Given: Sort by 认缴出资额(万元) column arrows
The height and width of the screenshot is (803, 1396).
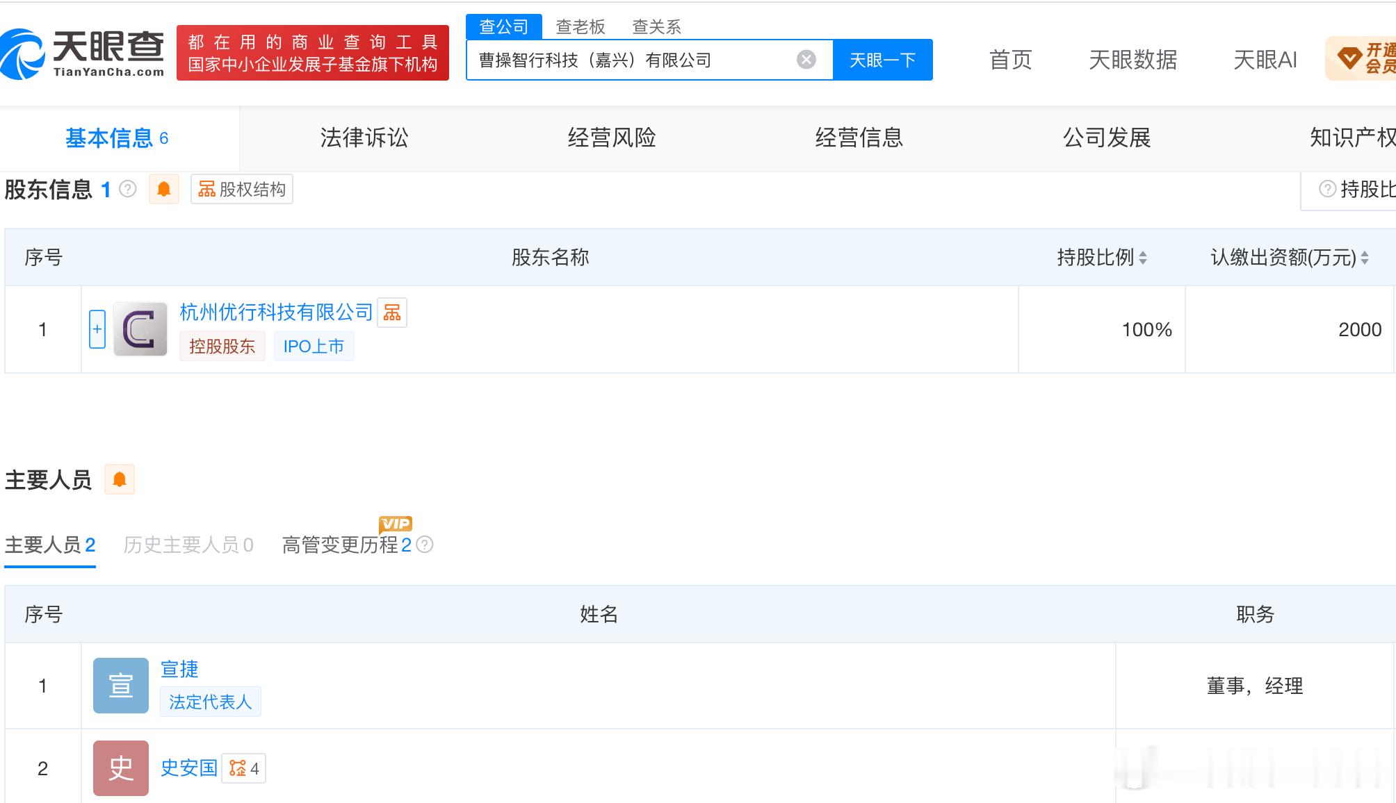Looking at the screenshot, I should tap(1365, 258).
